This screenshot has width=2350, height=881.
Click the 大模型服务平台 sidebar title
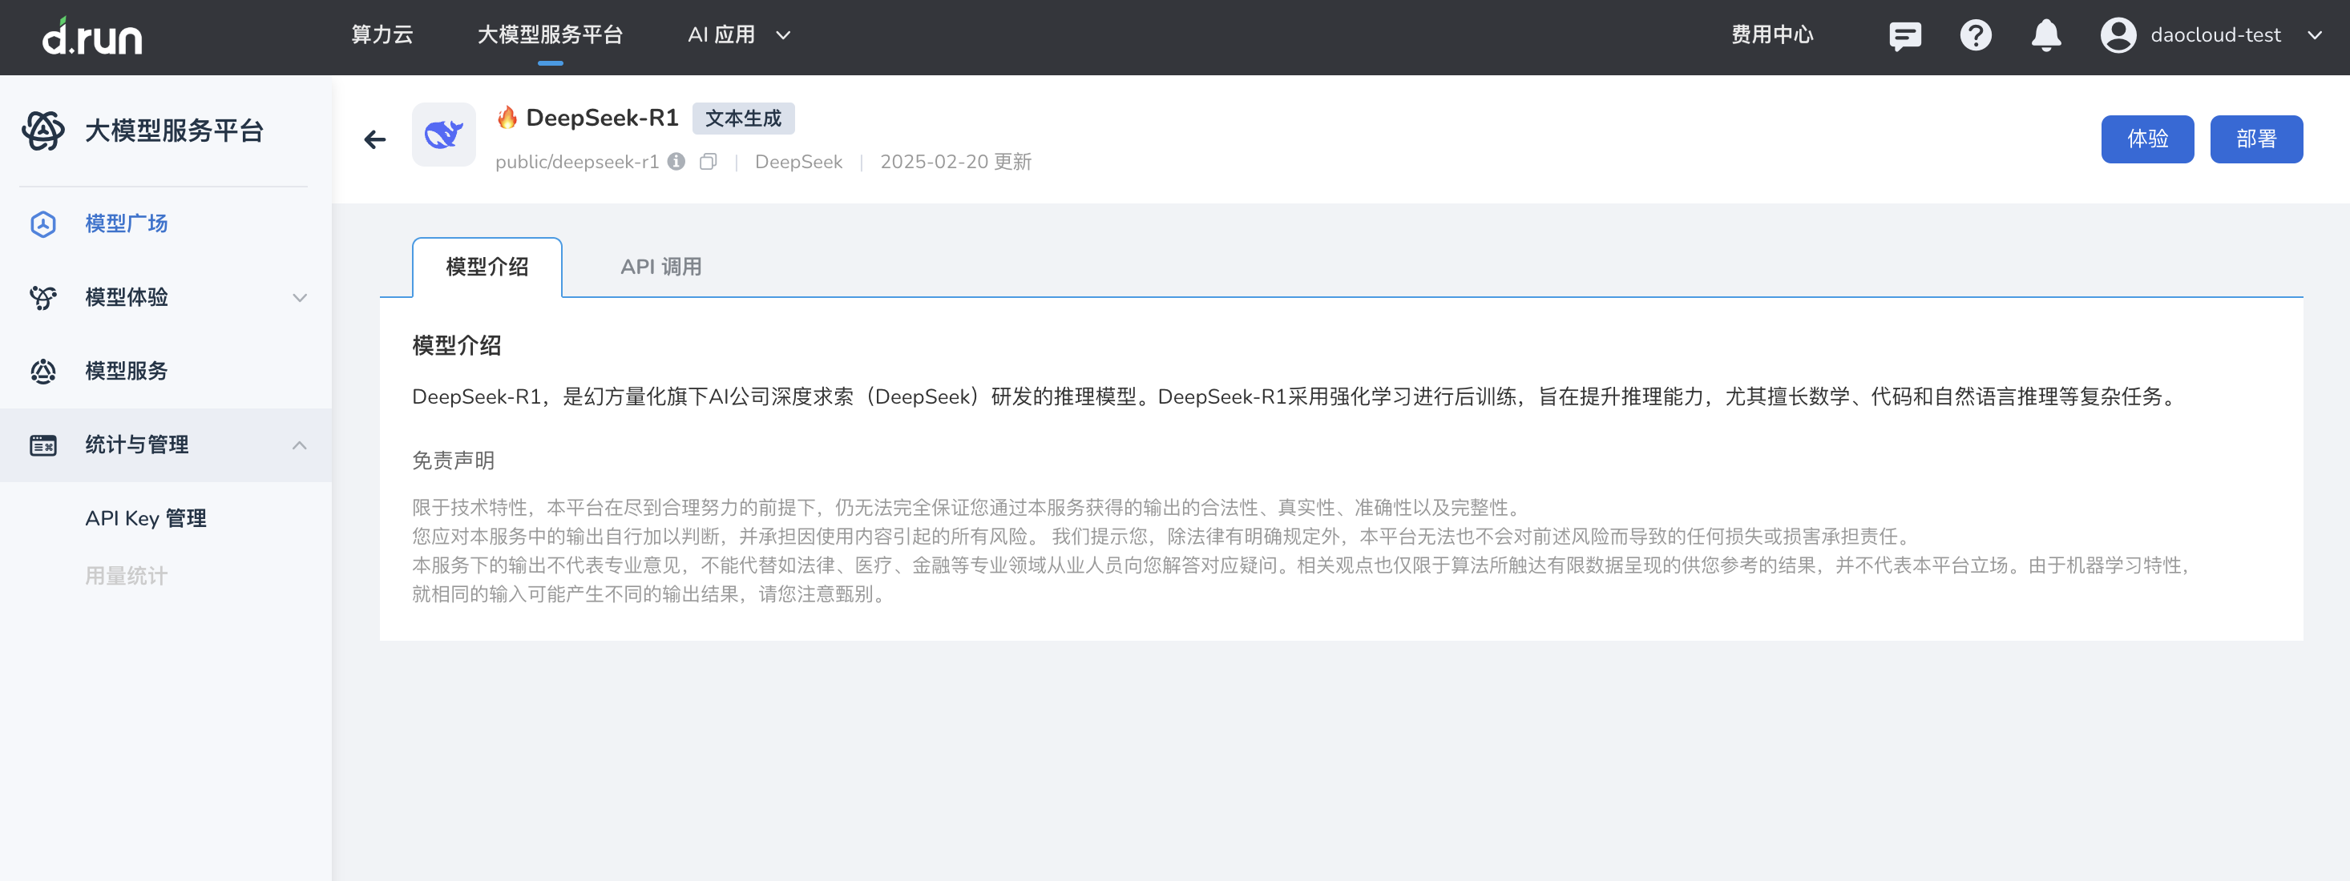pos(174,131)
